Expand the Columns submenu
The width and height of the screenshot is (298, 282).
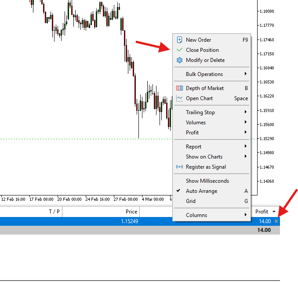pyautogui.click(x=212, y=215)
